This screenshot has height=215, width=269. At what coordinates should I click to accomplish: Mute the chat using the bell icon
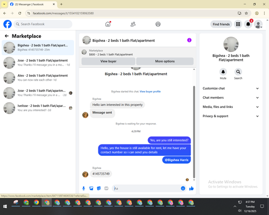223,72
